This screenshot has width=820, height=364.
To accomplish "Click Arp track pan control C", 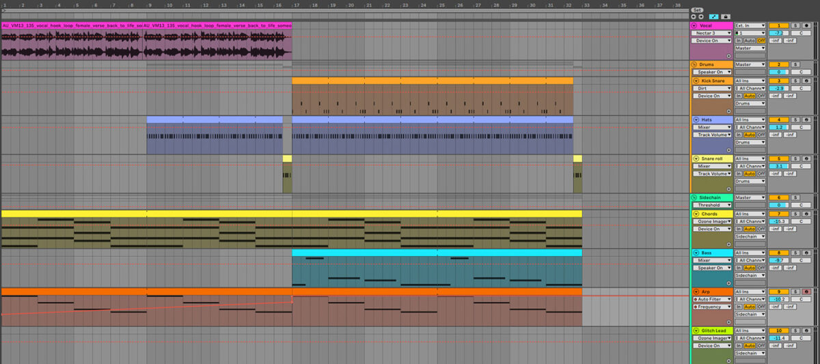I will (801, 299).
